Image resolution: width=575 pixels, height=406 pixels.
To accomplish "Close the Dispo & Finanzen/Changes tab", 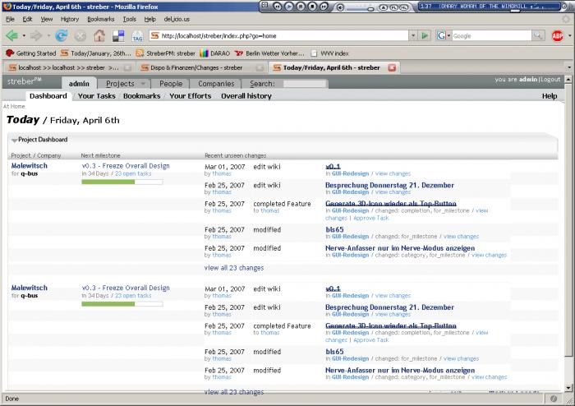I will [x=260, y=68].
